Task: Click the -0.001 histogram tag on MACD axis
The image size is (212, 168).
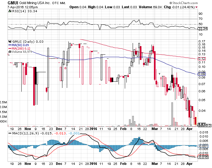Action: pos(203,146)
